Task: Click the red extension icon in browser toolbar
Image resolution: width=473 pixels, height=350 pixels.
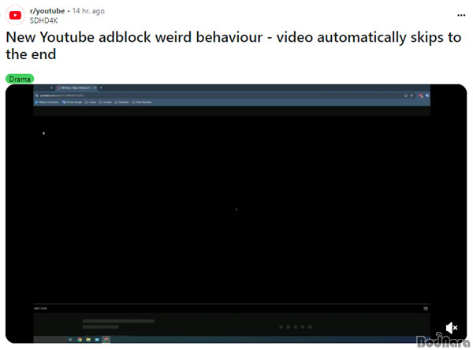Action: coord(420,95)
